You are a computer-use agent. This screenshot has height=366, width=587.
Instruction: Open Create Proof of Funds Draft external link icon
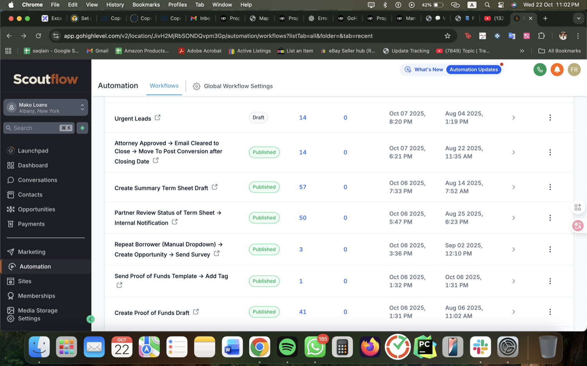pos(196,312)
